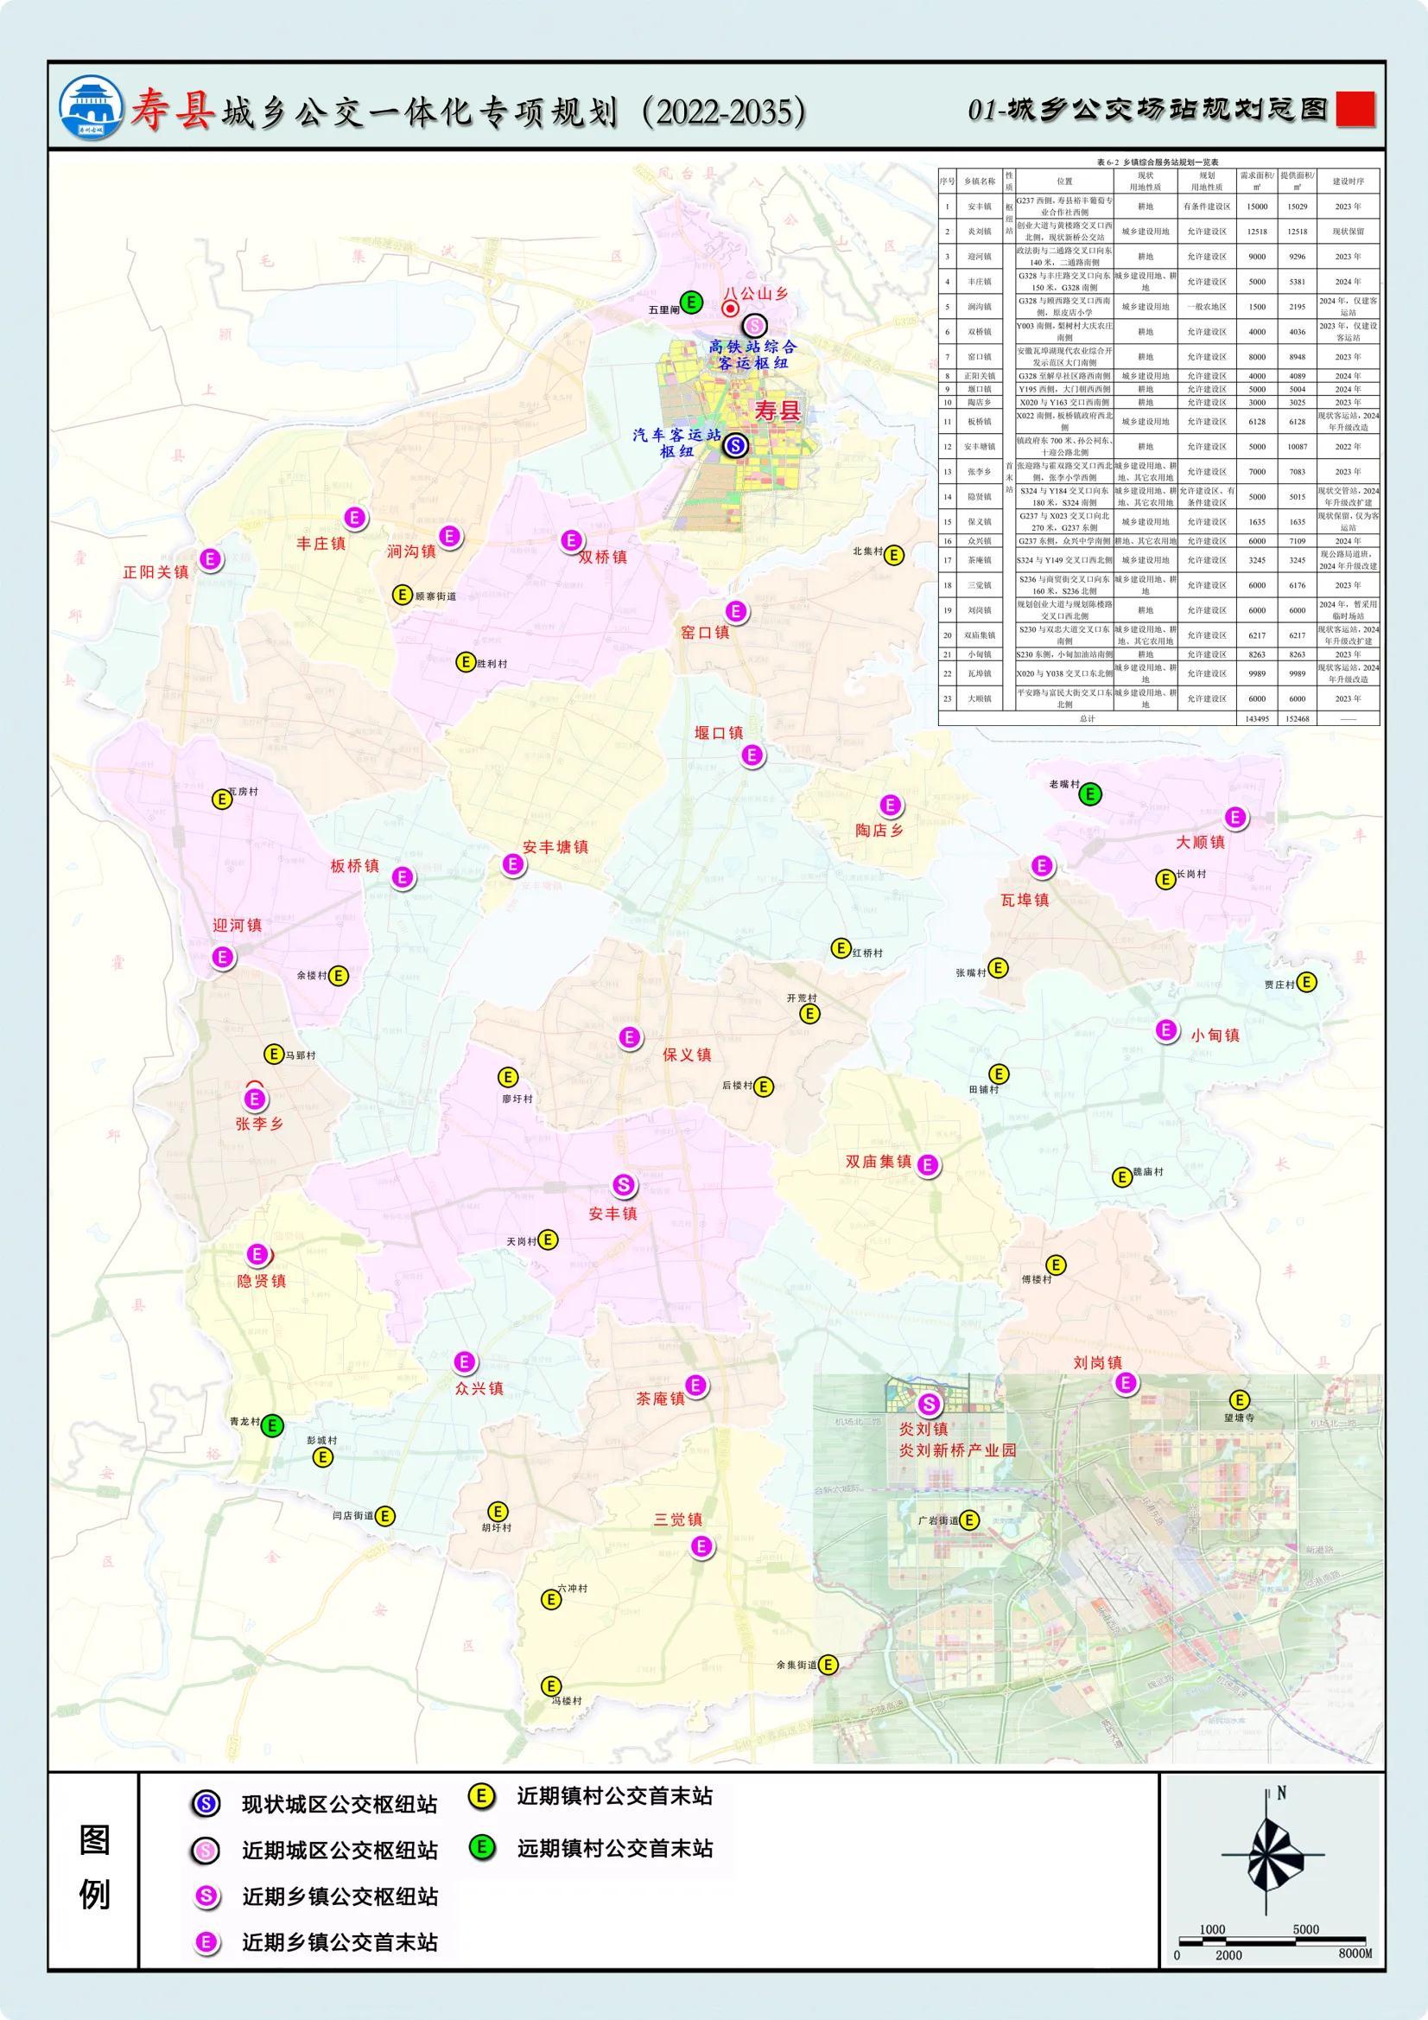The image size is (1428, 2020).
Task: Click the E marker beside 茶庵镇
Action: pyautogui.click(x=695, y=1386)
